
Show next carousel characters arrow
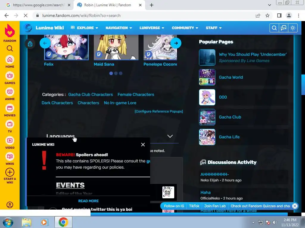tap(176, 43)
